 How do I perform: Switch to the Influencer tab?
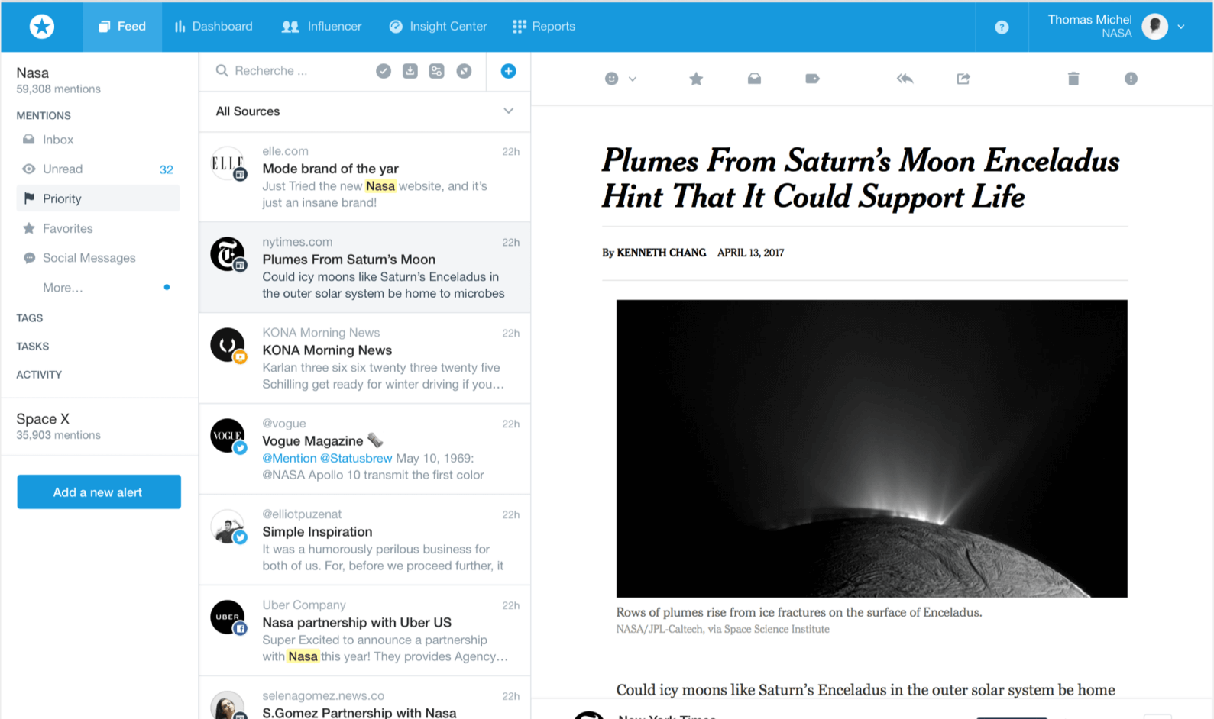pyautogui.click(x=322, y=27)
